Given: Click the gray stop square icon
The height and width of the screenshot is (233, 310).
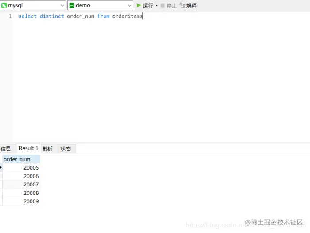Looking at the screenshot, I should [x=163, y=5].
